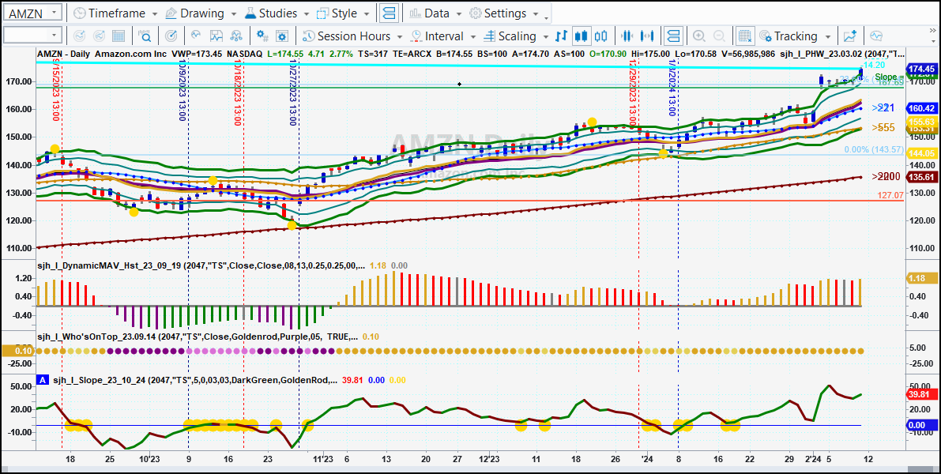Select the OHLC bar chart style
Screen dimensions: 941x474
[x=562, y=36]
